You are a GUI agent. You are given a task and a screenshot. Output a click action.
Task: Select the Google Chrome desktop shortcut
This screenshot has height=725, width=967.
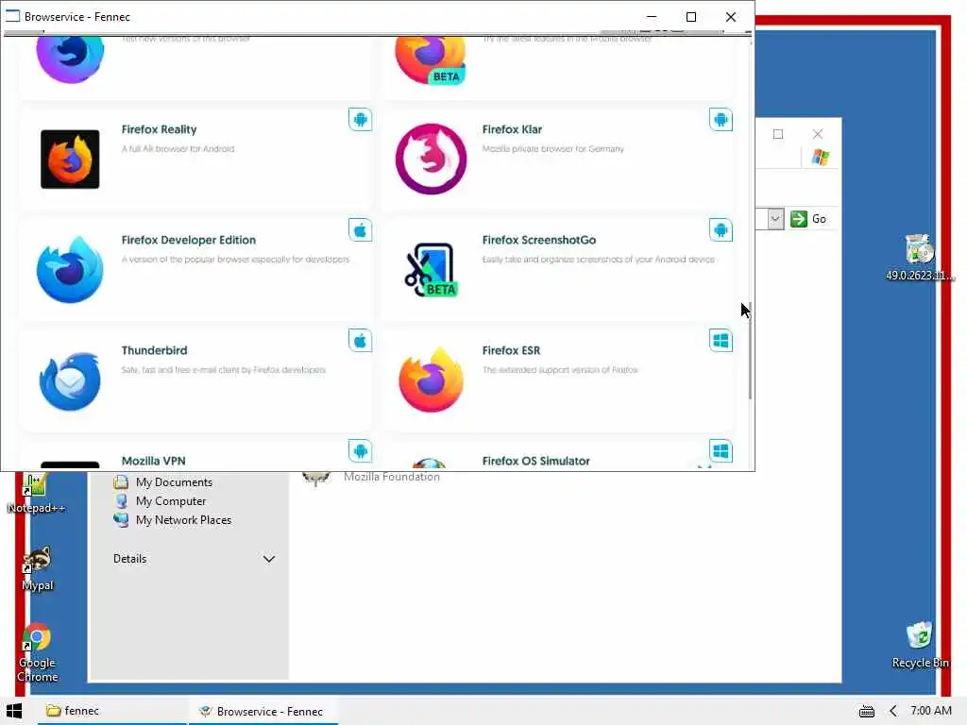[x=38, y=653]
